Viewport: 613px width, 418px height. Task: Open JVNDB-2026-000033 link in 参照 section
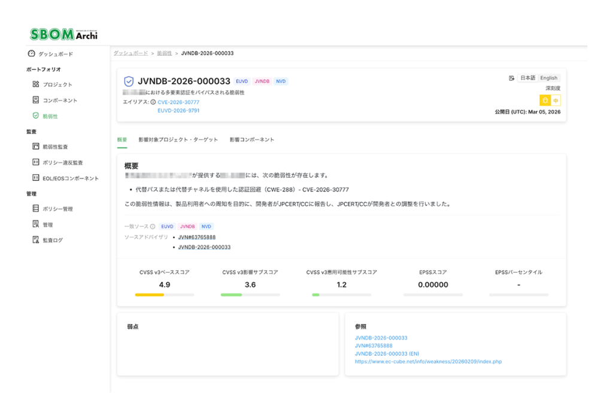(381, 338)
